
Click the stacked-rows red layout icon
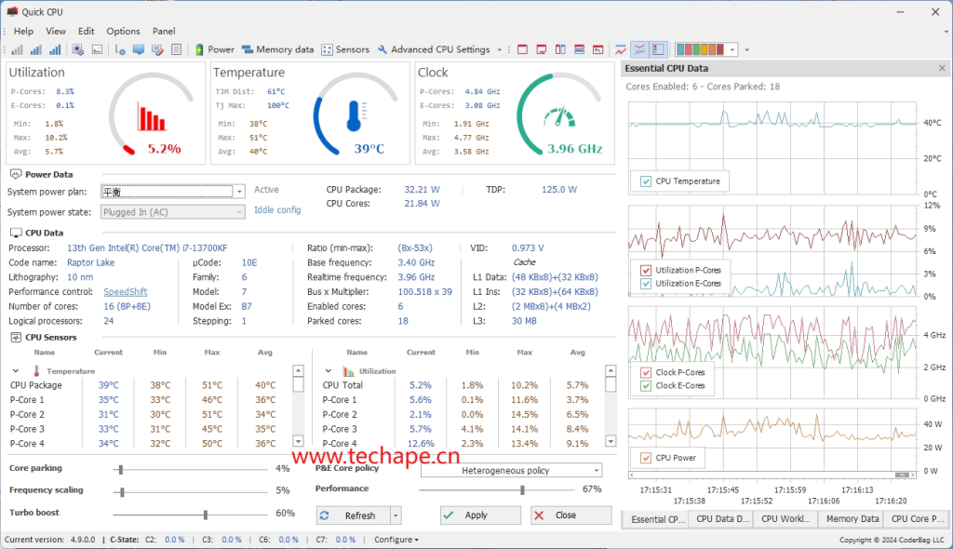[579, 50]
